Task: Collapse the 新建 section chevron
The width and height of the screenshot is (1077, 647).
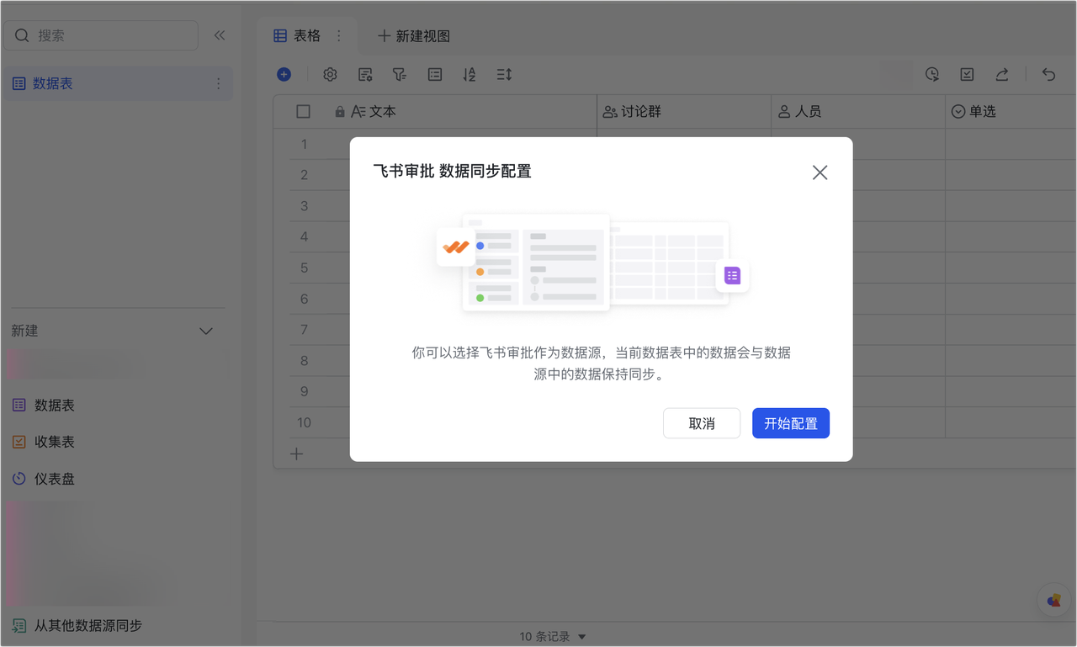Action: 206,331
